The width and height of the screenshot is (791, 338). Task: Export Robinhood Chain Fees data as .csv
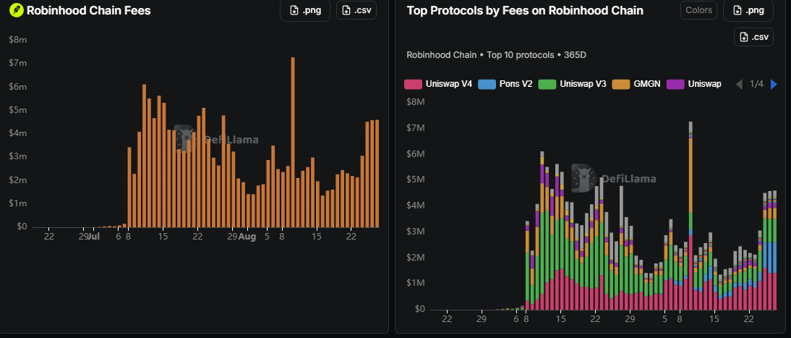(x=356, y=10)
